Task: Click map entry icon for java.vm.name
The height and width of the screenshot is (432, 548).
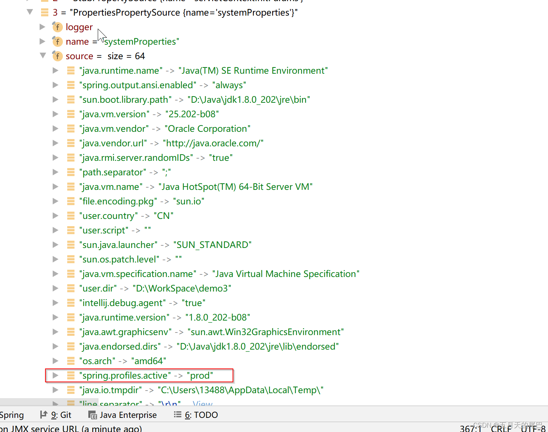Action: tap(71, 187)
